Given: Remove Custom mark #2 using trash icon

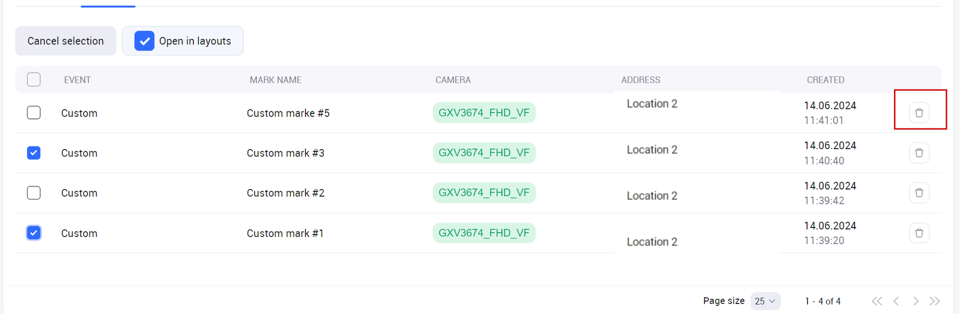Looking at the screenshot, I should click(x=919, y=193).
